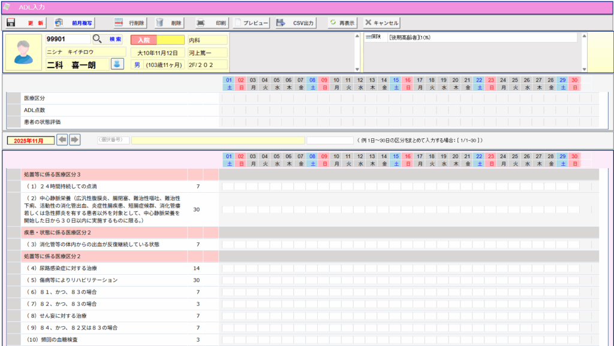Click the yellow 選択番号 input field

pyautogui.click(x=218, y=140)
